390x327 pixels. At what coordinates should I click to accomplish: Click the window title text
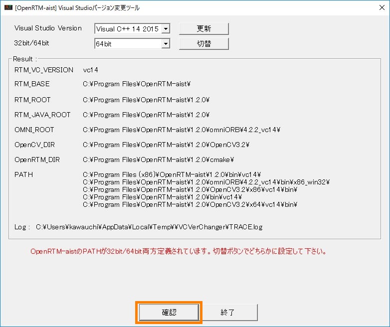click(x=77, y=7)
